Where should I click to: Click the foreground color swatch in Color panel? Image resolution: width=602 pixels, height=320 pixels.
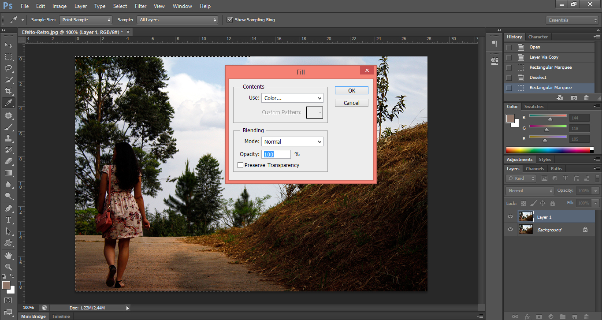[x=510, y=119]
